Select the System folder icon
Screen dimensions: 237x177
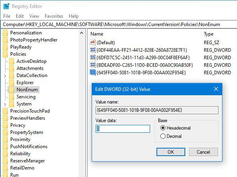tap(11, 104)
